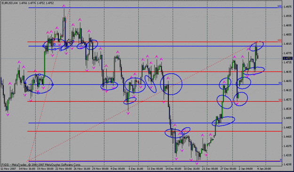This screenshot has height=172, width=294.
Task: Click the 6 Dec 16:00 time label
Action: click(x=136, y=169)
